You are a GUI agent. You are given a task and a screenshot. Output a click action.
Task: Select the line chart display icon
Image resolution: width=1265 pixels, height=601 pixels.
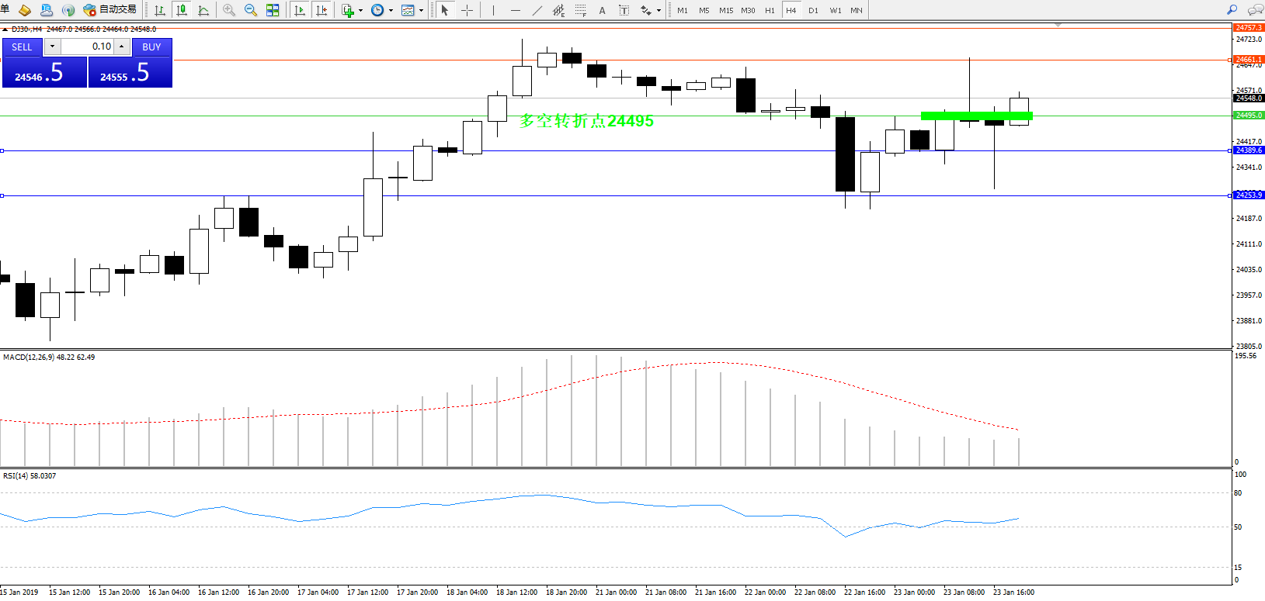click(203, 10)
